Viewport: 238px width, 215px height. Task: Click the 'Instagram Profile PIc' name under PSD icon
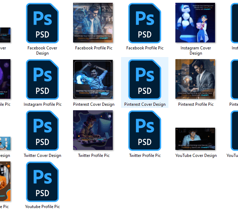(x=42, y=104)
